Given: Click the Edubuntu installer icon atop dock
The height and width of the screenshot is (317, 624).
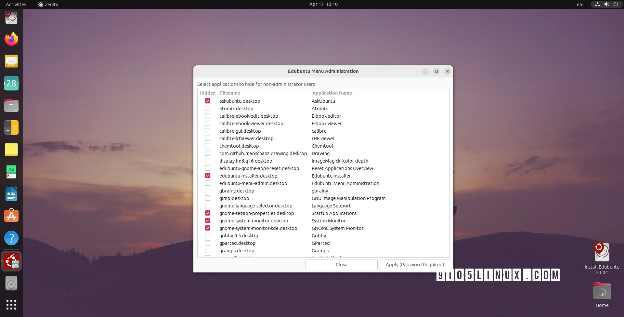Looking at the screenshot, I should pyautogui.click(x=11, y=17).
